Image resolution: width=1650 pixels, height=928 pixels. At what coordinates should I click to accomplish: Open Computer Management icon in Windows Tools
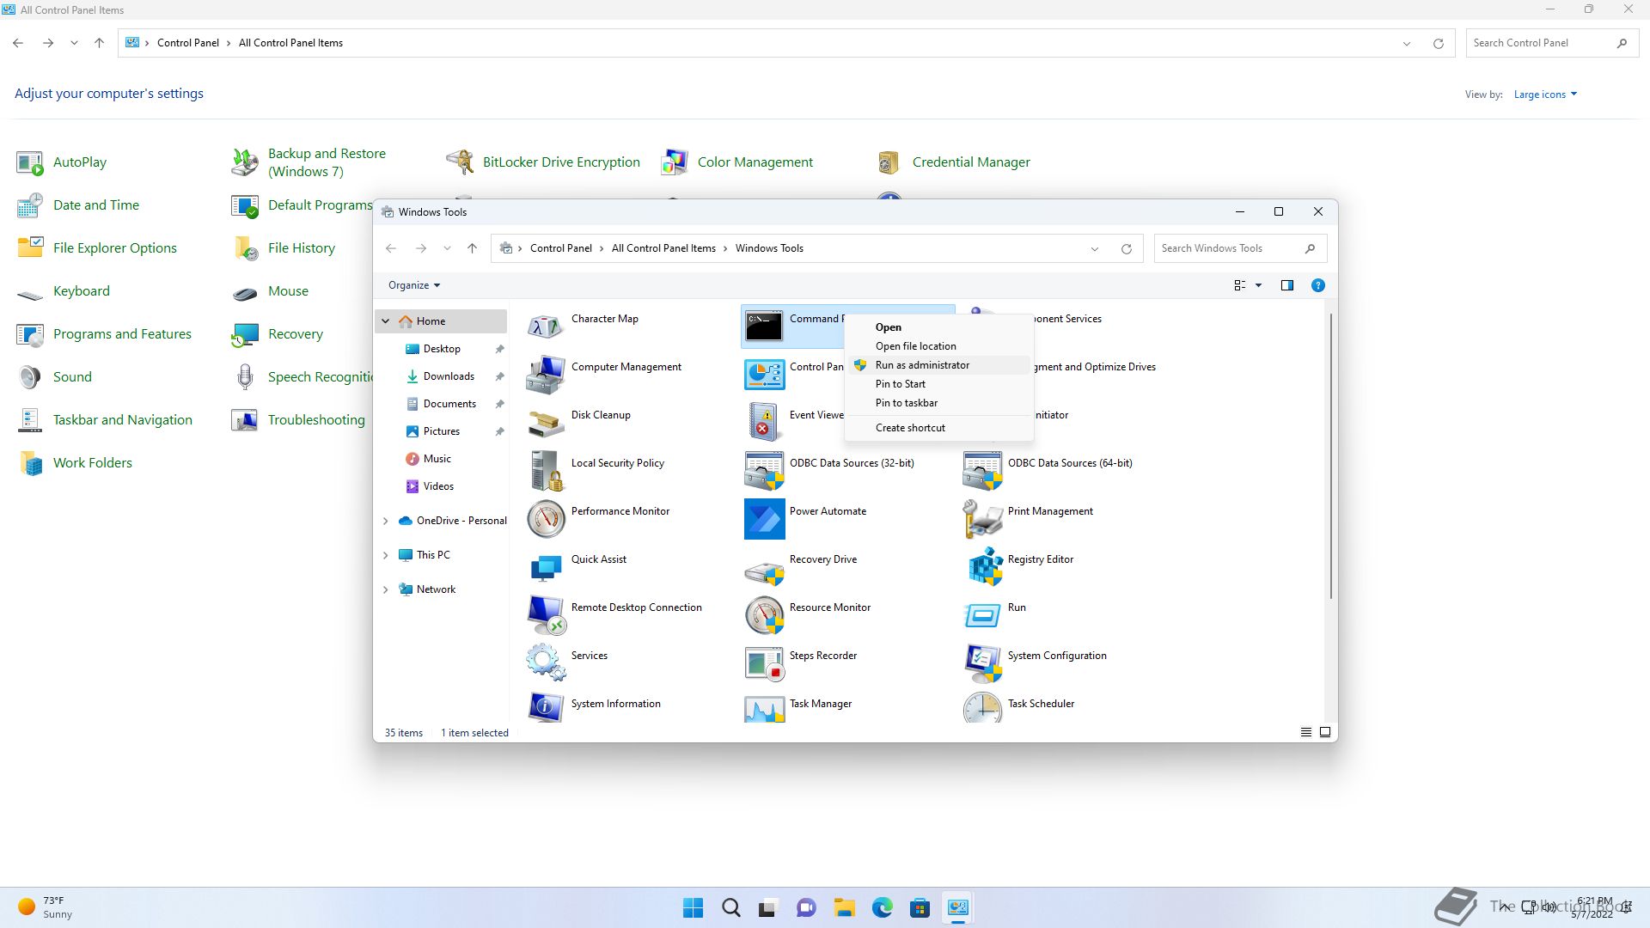[x=546, y=374]
